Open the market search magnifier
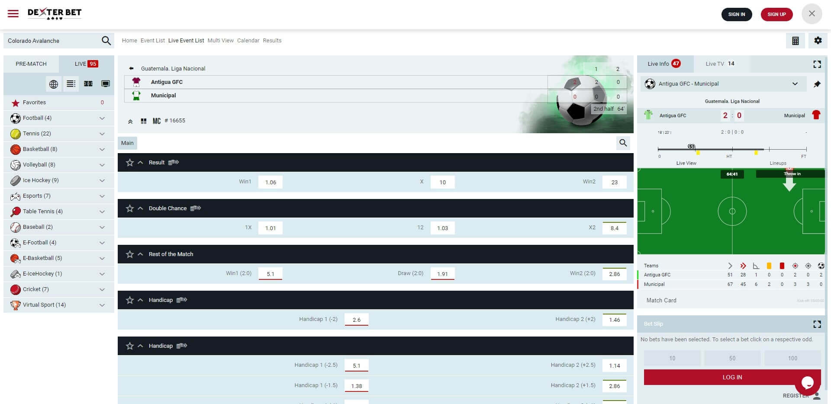 pos(623,143)
